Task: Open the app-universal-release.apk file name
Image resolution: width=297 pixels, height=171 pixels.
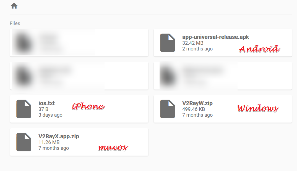Action: point(215,37)
